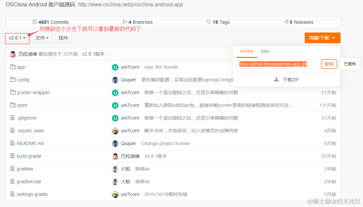Open the v2.8.1版本 latest commit message
The width and height of the screenshot is (363, 207).
point(93,54)
